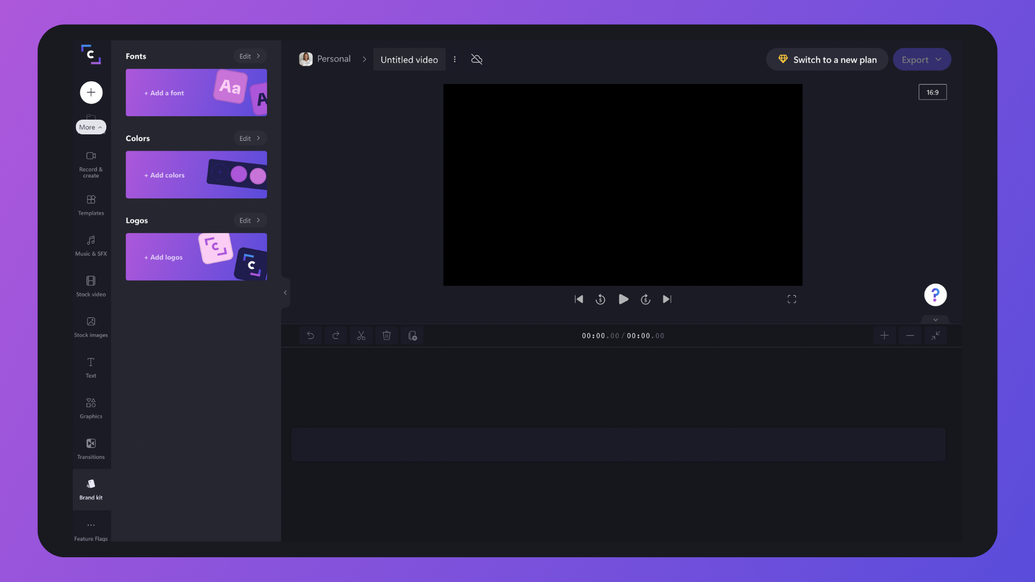
Task: Open the Graphics panel
Action: pyautogui.click(x=91, y=408)
